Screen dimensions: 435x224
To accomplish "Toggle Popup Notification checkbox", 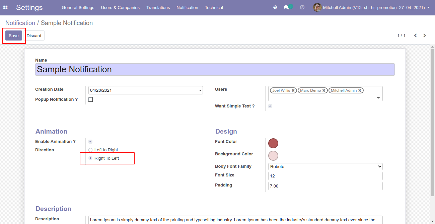I will 90,99.
